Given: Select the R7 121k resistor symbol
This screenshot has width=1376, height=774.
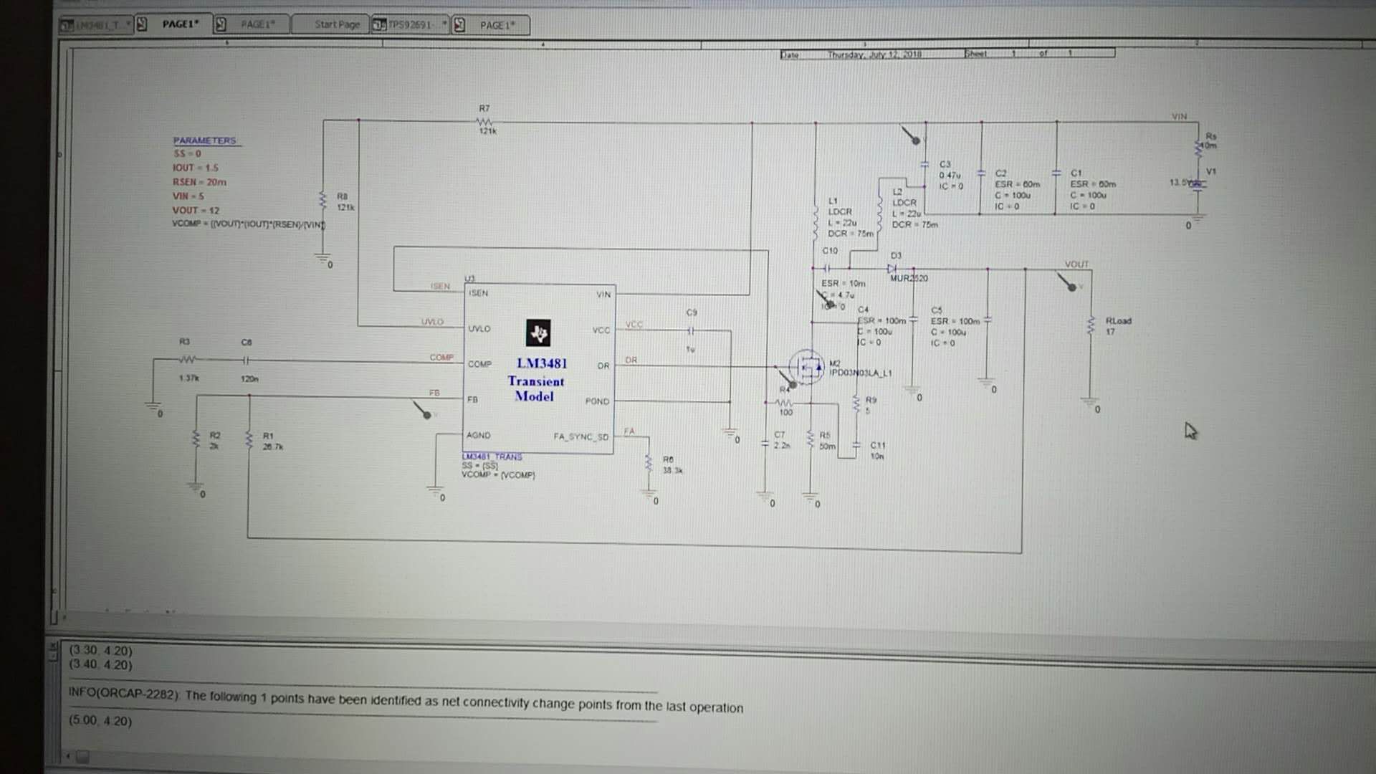Looking at the screenshot, I should (485, 121).
